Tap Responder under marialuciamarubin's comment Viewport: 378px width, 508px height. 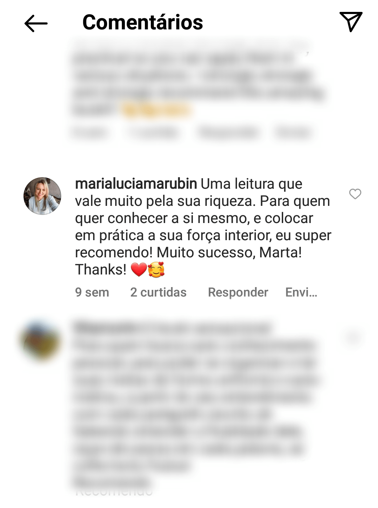click(x=238, y=292)
